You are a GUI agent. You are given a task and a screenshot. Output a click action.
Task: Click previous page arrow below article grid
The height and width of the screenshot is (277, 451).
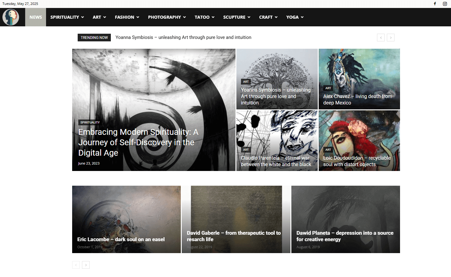pos(76,265)
